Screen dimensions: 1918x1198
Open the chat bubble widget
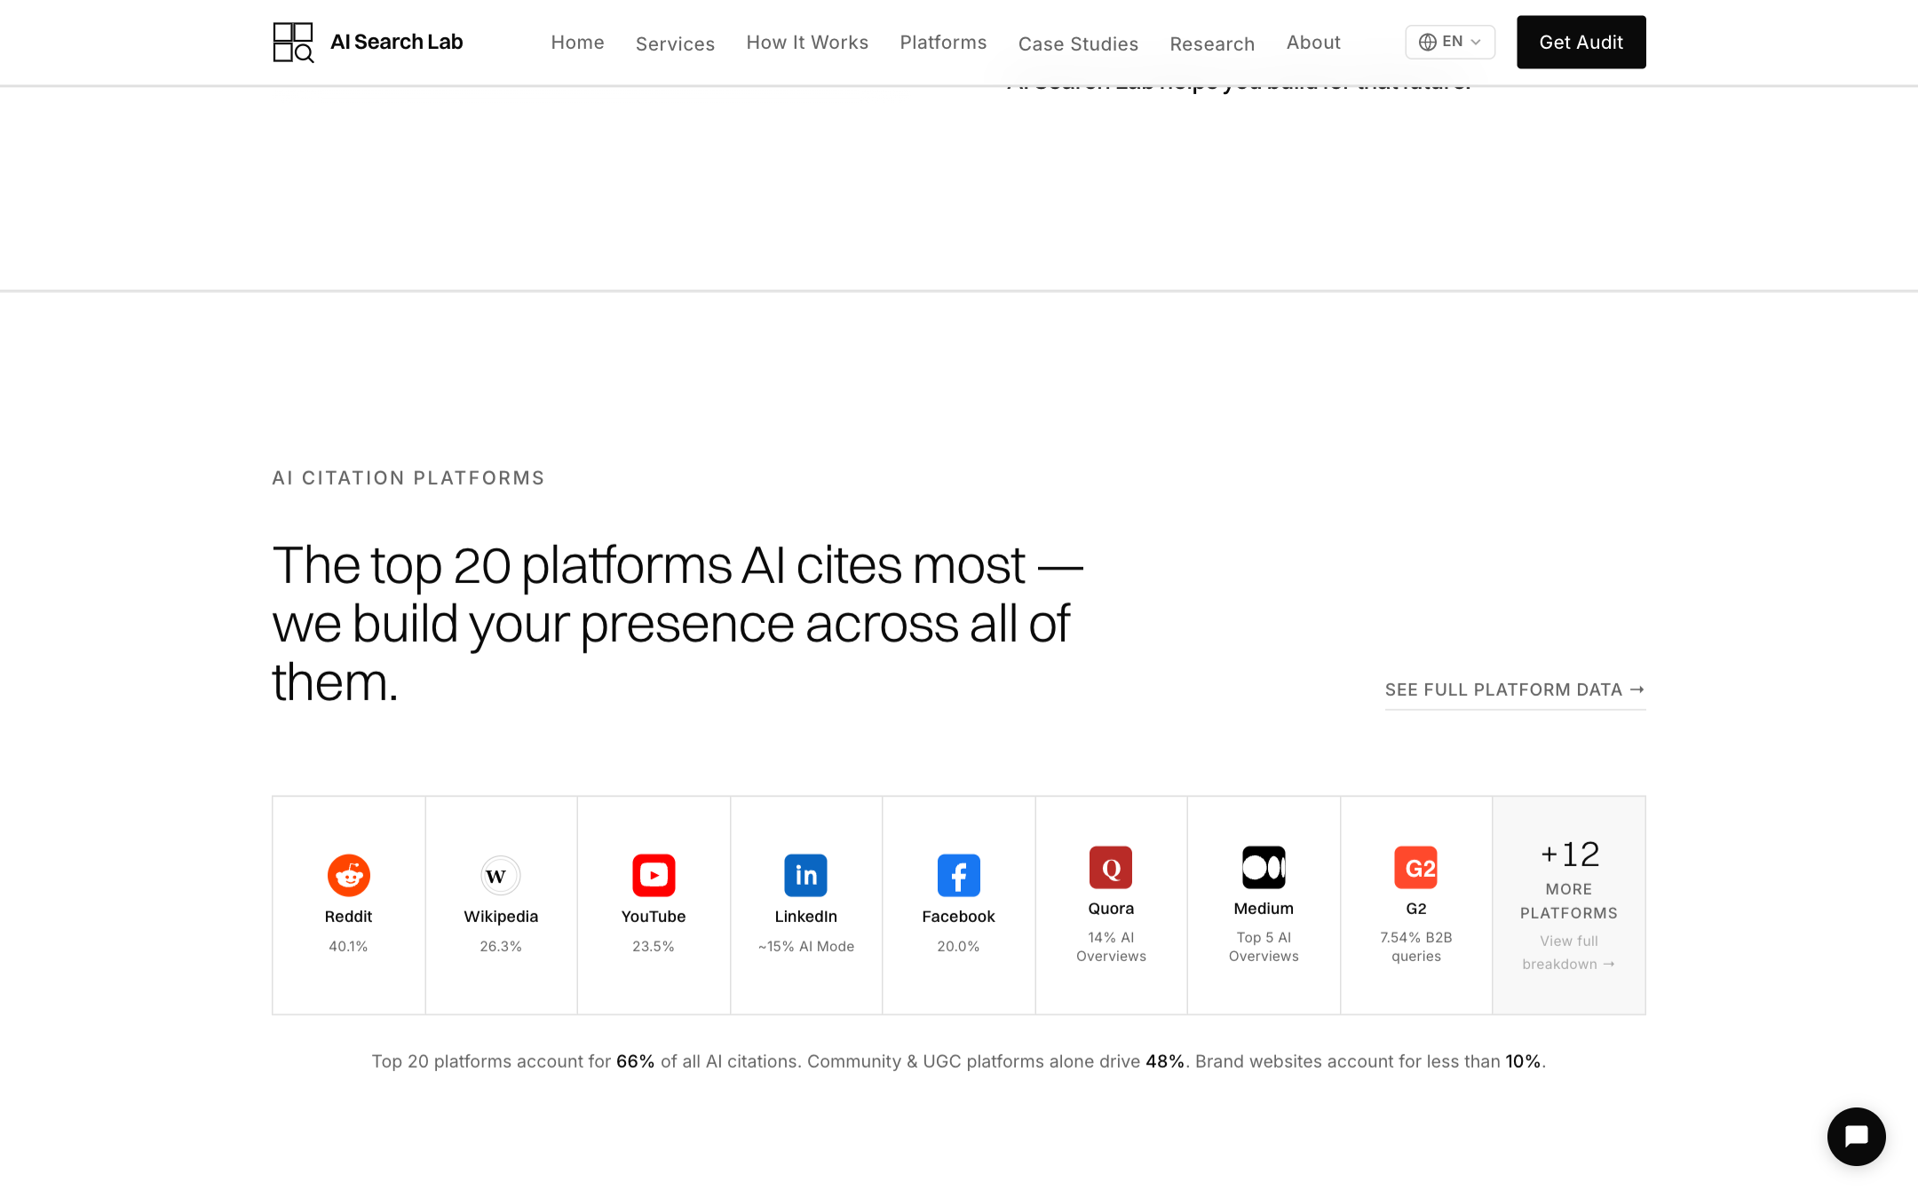click(1856, 1136)
